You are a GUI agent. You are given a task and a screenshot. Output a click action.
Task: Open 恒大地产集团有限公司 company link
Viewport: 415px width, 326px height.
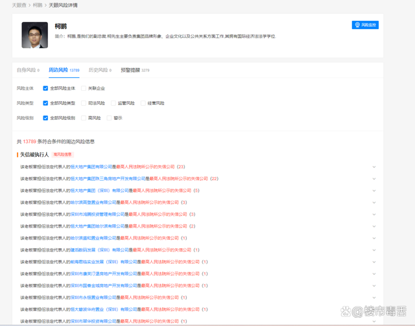click(91, 167)
